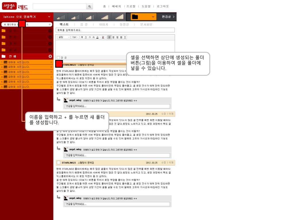
Task: Toggle the 잠금 lock checkbox
Action: [59, 58]
